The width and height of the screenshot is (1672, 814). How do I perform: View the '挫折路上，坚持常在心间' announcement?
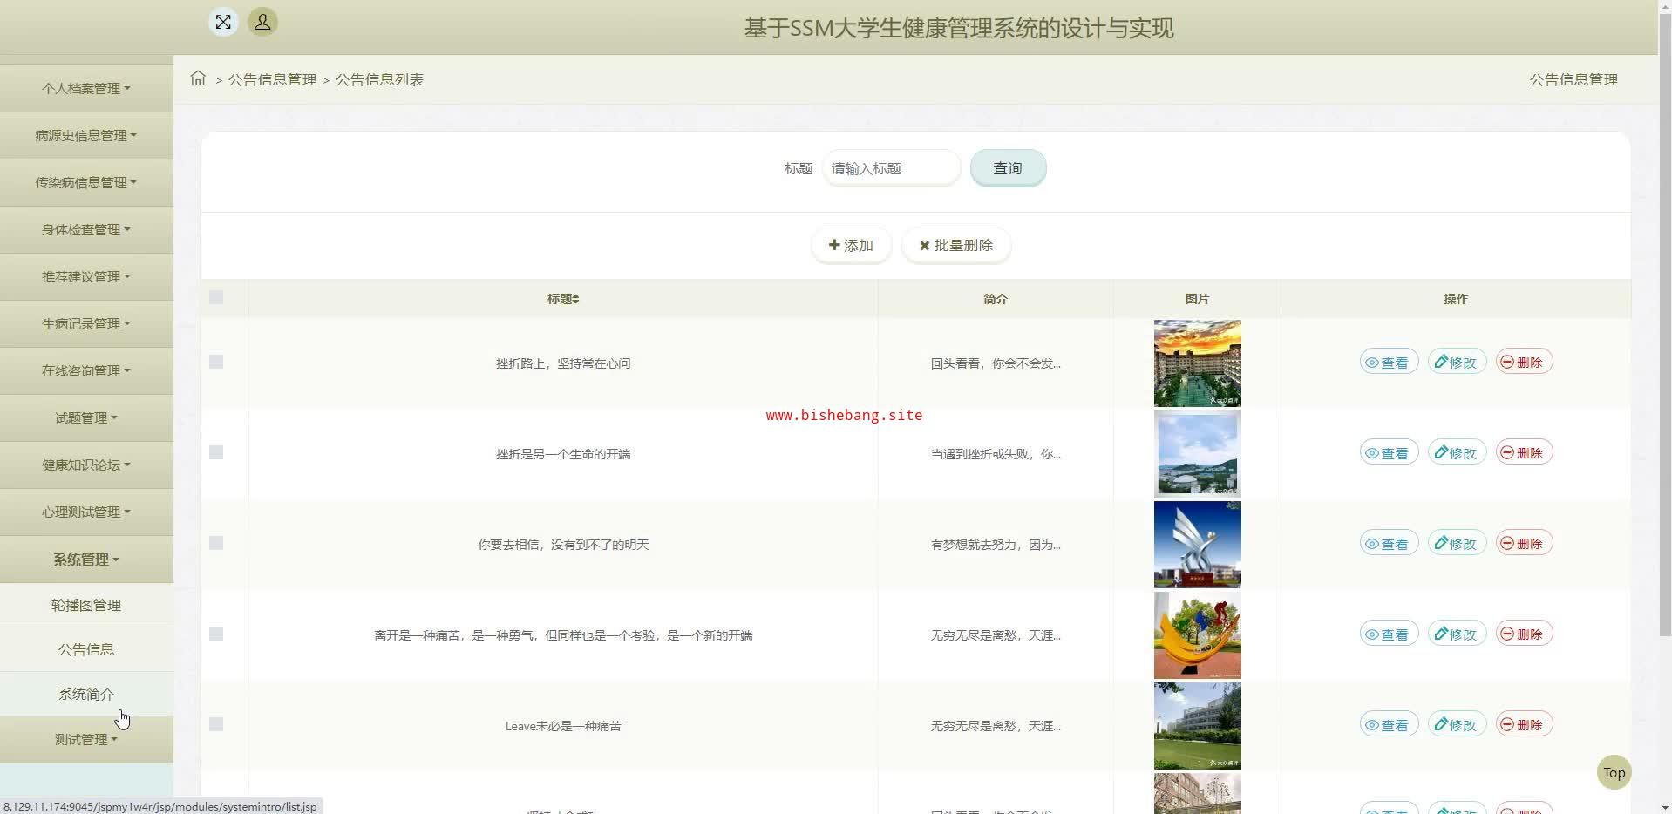coord(1389,363)
